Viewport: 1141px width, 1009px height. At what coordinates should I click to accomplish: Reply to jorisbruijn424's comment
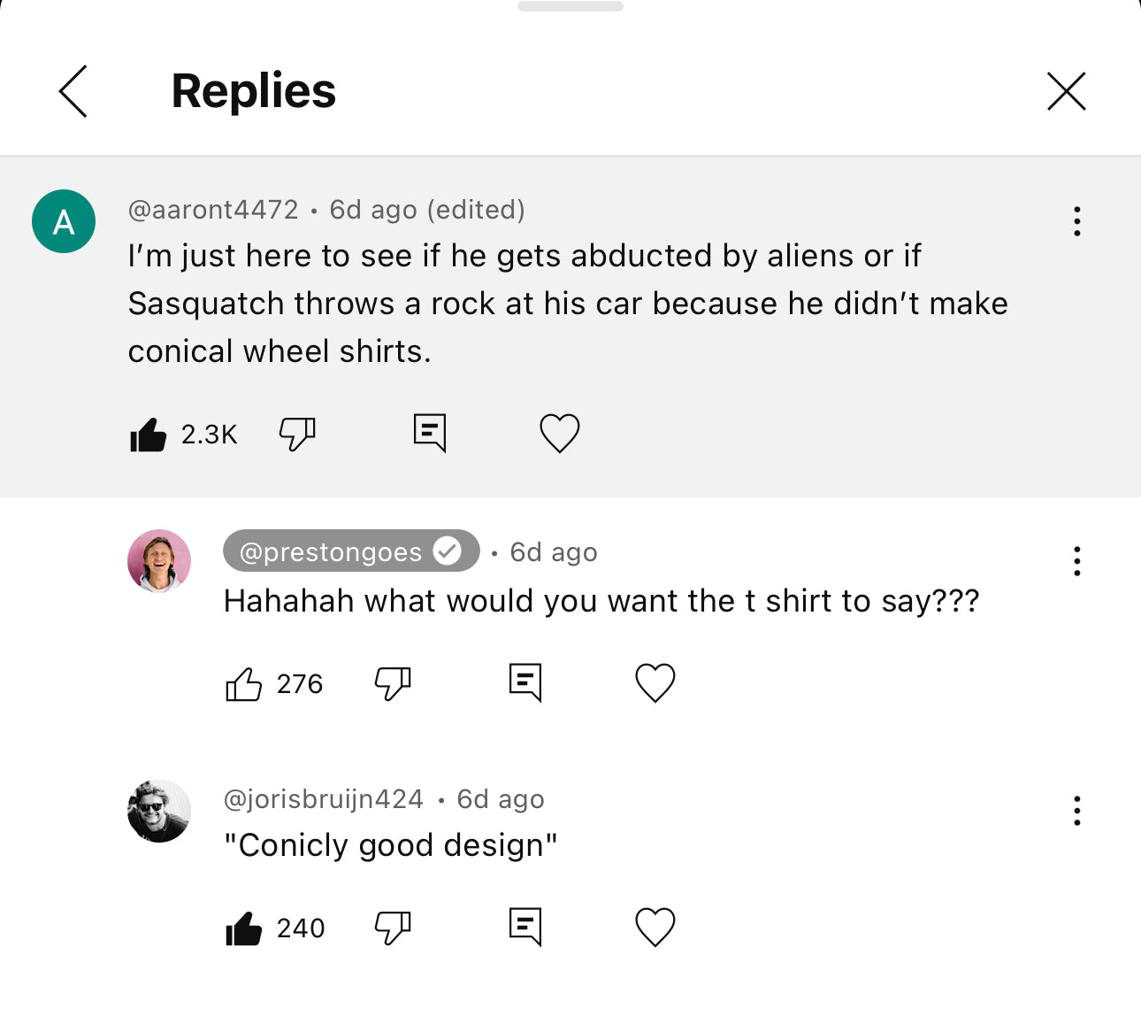[x=525, y=927]
